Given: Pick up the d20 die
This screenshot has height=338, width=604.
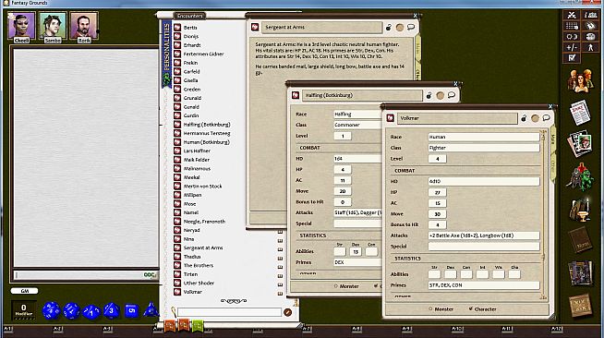Looking at the screenshot, I should 51,310.
